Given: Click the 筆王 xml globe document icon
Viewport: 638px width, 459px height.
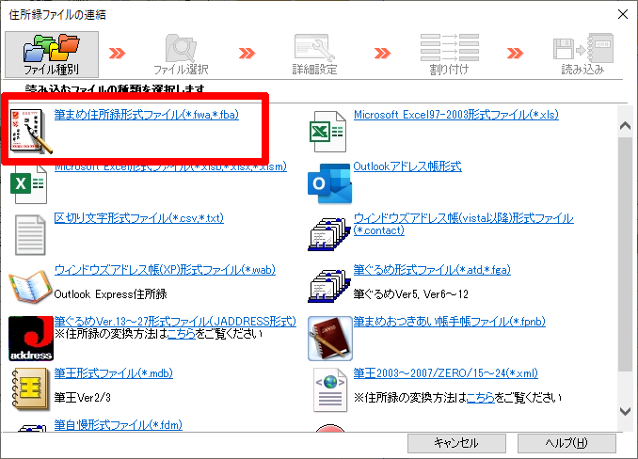Looking at the screenshot, I should click(x=330, y=390).
